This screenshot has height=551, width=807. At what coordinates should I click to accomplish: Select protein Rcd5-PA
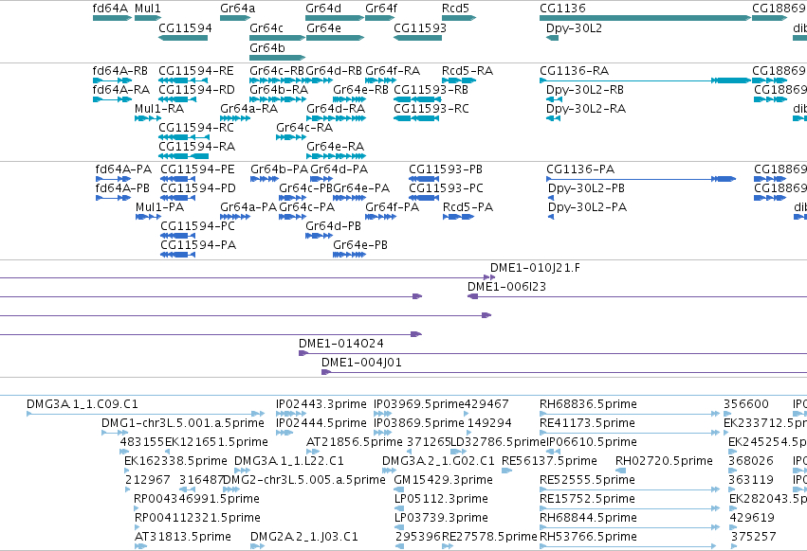[468, 207]
